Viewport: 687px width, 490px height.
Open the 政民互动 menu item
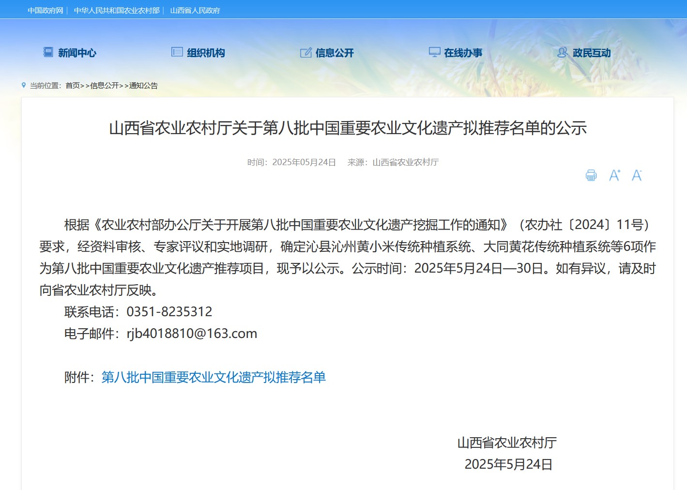point(592,53)
